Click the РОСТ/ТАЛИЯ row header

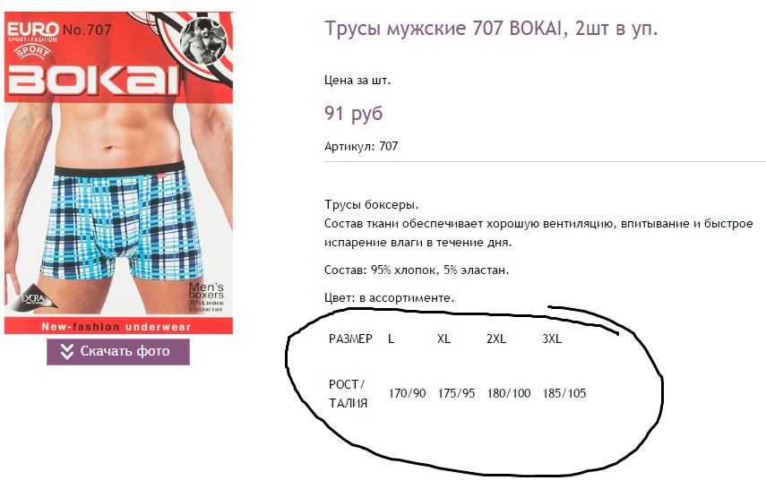[x=348, y=394]
